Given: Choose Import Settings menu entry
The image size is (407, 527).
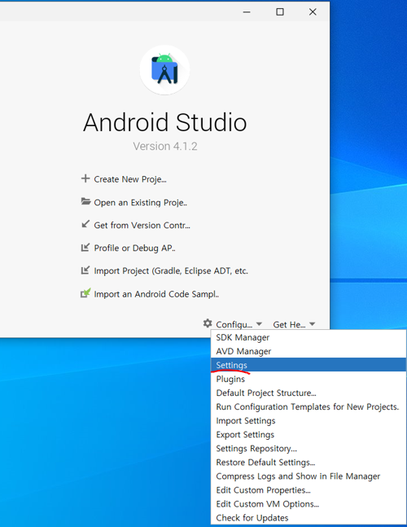Looking at the screenshot, I should [309, 421].
